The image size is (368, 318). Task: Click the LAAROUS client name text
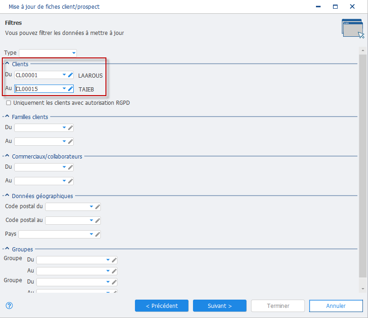tap(90, 76)
